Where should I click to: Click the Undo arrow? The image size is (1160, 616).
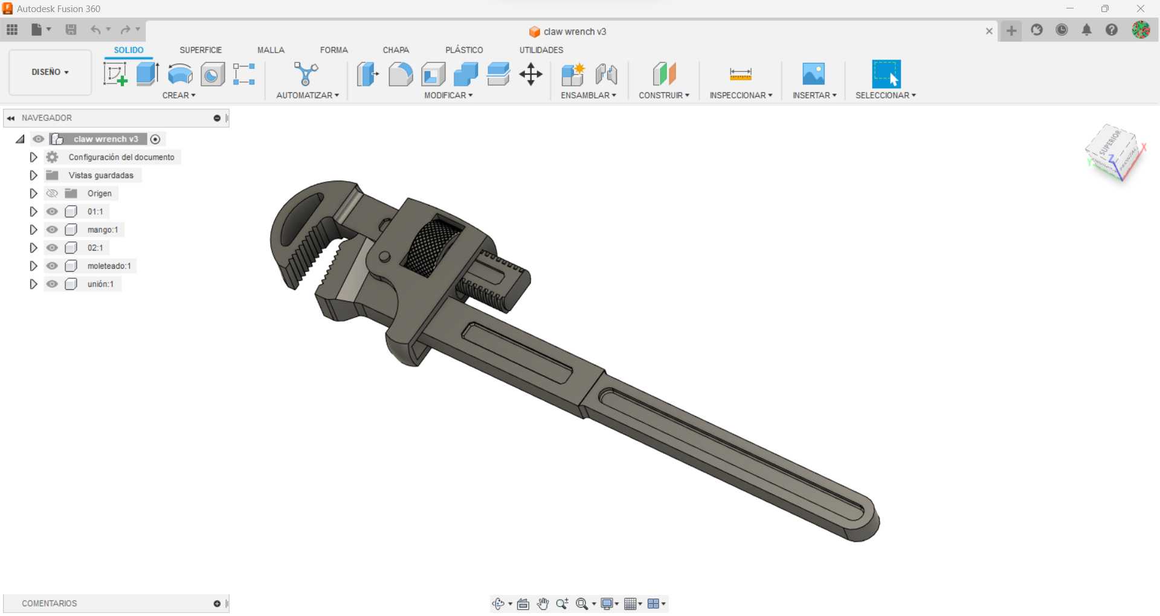(95, 30)
